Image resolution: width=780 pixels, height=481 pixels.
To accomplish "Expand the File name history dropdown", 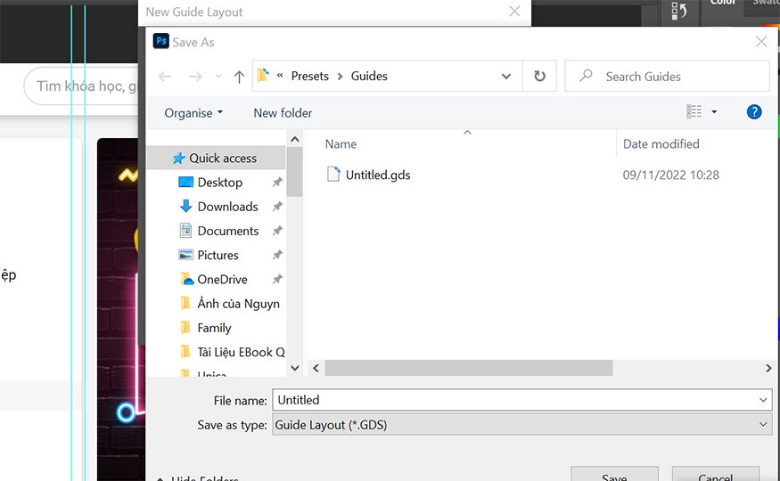I will [x=763, y=400].
